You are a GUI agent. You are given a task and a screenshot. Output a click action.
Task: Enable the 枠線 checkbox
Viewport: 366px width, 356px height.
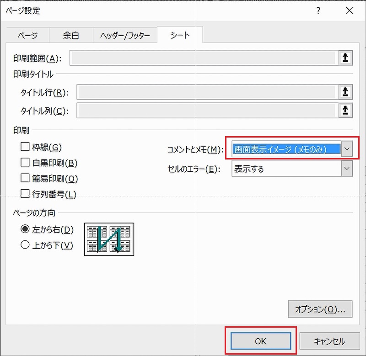tap(25, 147)
